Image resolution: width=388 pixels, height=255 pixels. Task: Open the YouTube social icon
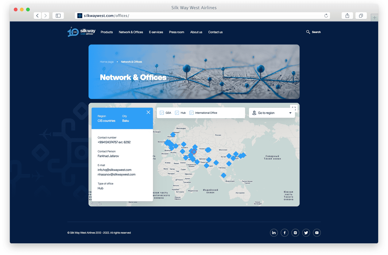click(x=317, y=233)
